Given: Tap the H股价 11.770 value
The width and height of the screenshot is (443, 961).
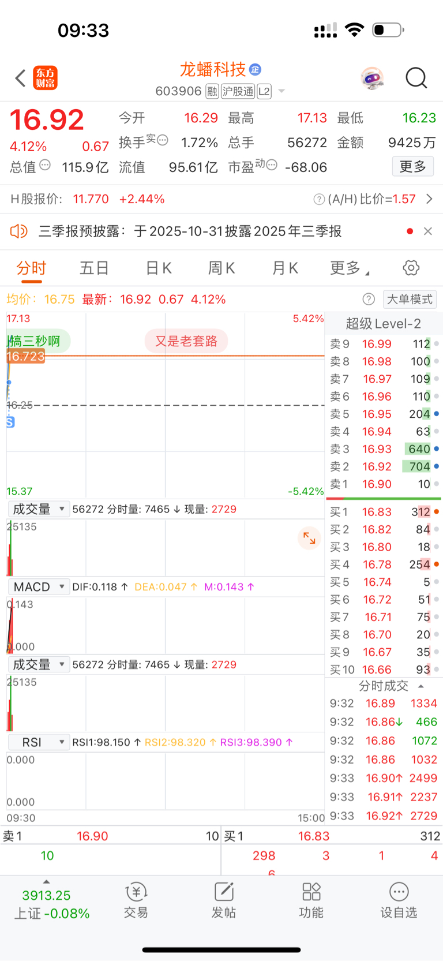Looking at the screenshot, I should pos(91,199).
